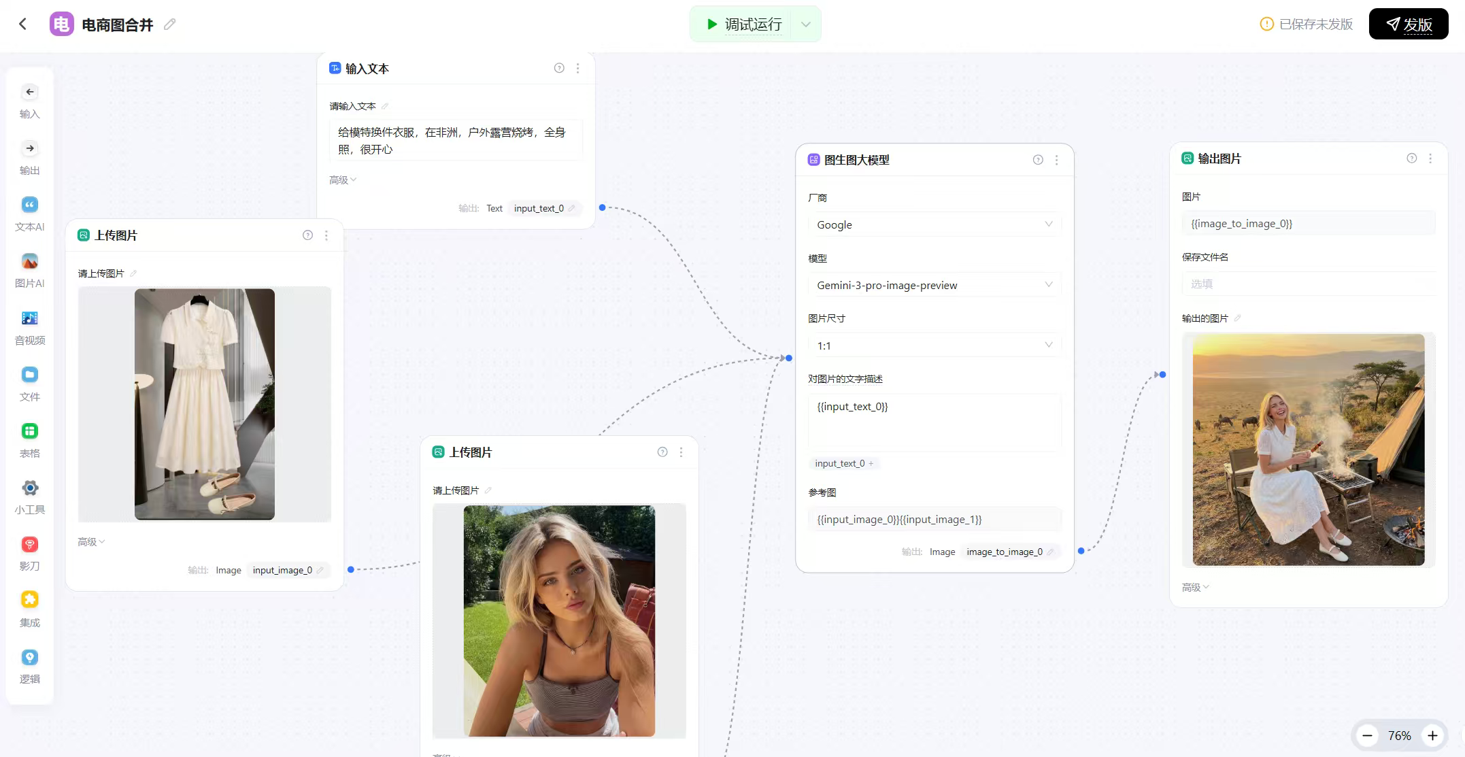Open the 文本AI sidebar category
The height and width of the screenshot is (757, 1465).
29,205
